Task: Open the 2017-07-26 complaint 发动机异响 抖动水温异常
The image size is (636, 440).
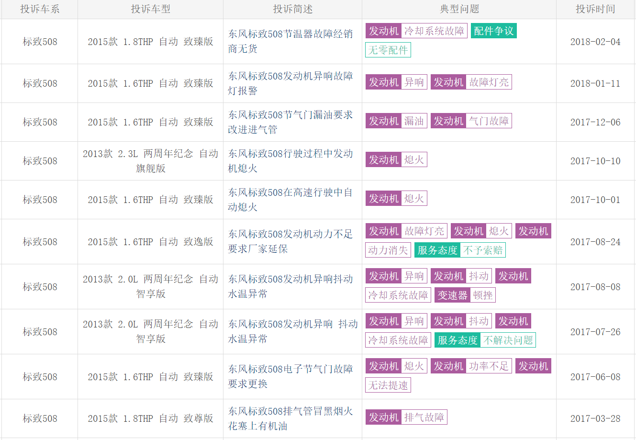Action: pos(293,331)
